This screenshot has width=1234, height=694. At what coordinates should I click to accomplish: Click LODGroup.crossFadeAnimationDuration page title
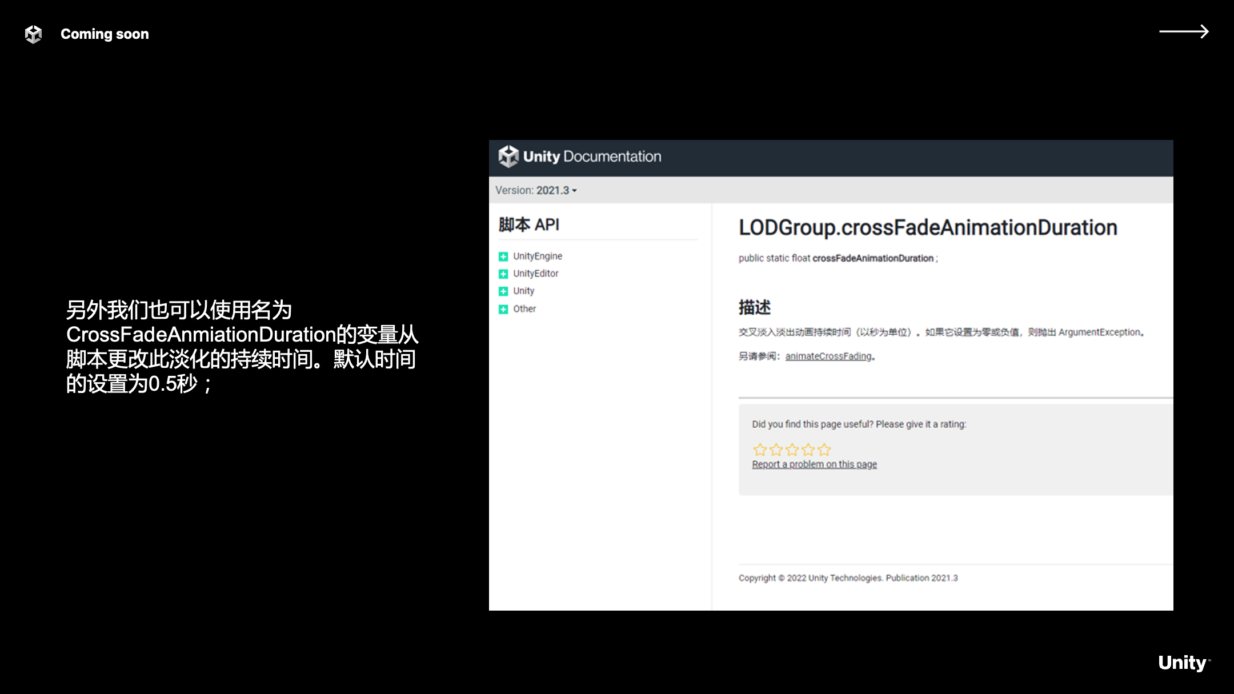(x=927, y=227)
